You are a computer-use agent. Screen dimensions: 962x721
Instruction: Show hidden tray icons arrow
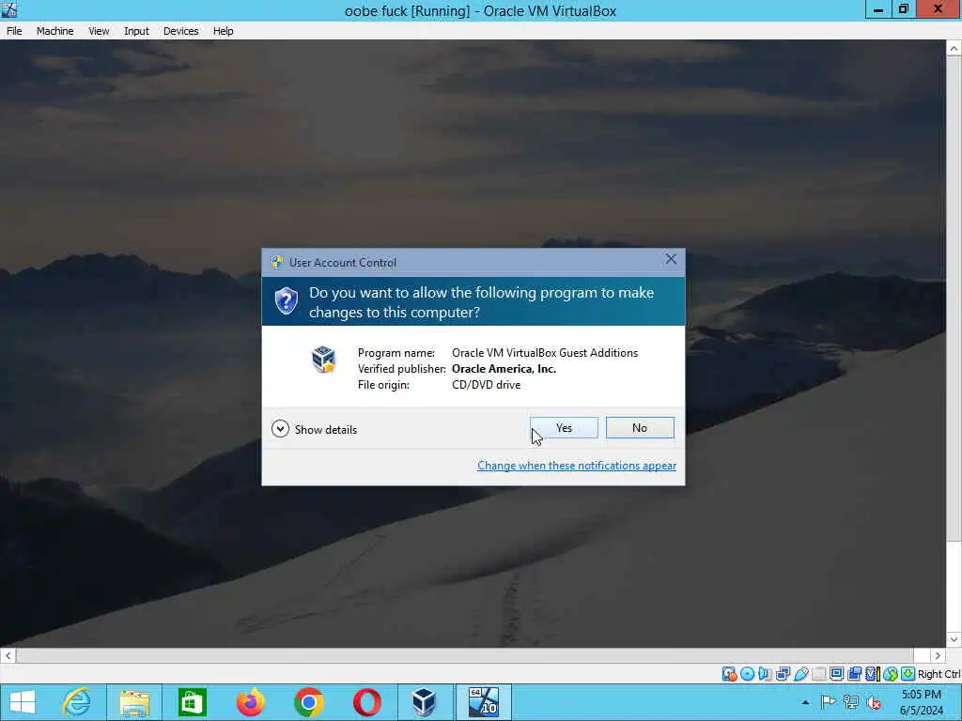click(x=805, y=702)
